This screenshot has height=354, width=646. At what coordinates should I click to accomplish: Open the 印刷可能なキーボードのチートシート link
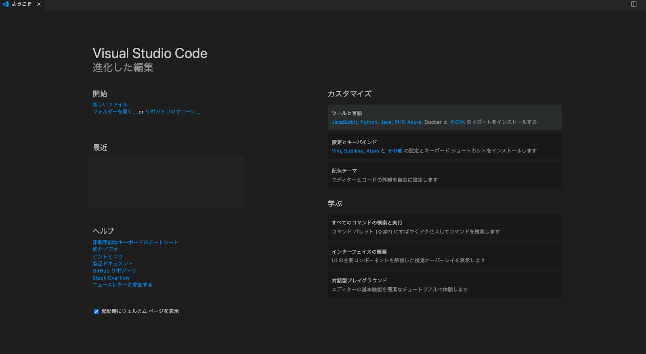tap(135, 242)
